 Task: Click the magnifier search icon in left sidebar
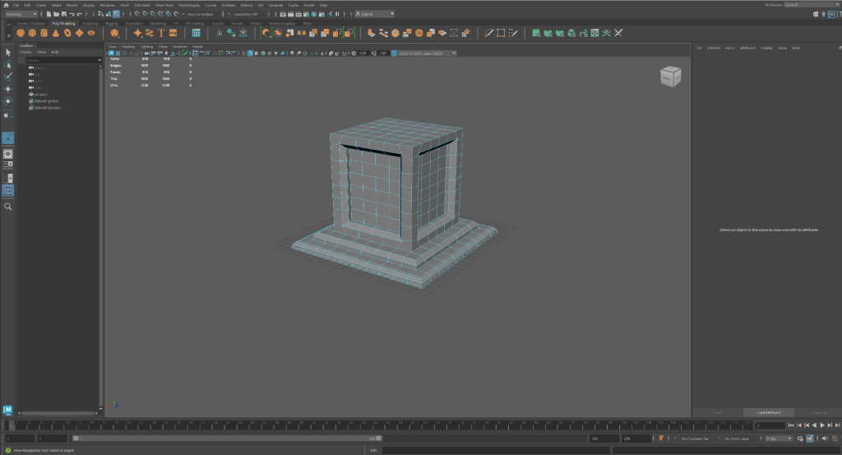pyautogui.click(x=8, y=207)
